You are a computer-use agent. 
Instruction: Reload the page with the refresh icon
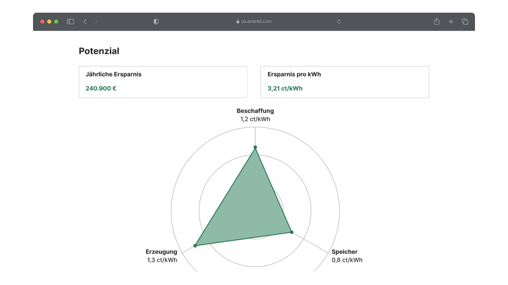pos(339,22)
